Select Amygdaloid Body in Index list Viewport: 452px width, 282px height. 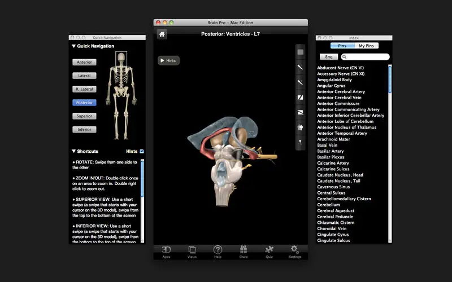[334, 80]
